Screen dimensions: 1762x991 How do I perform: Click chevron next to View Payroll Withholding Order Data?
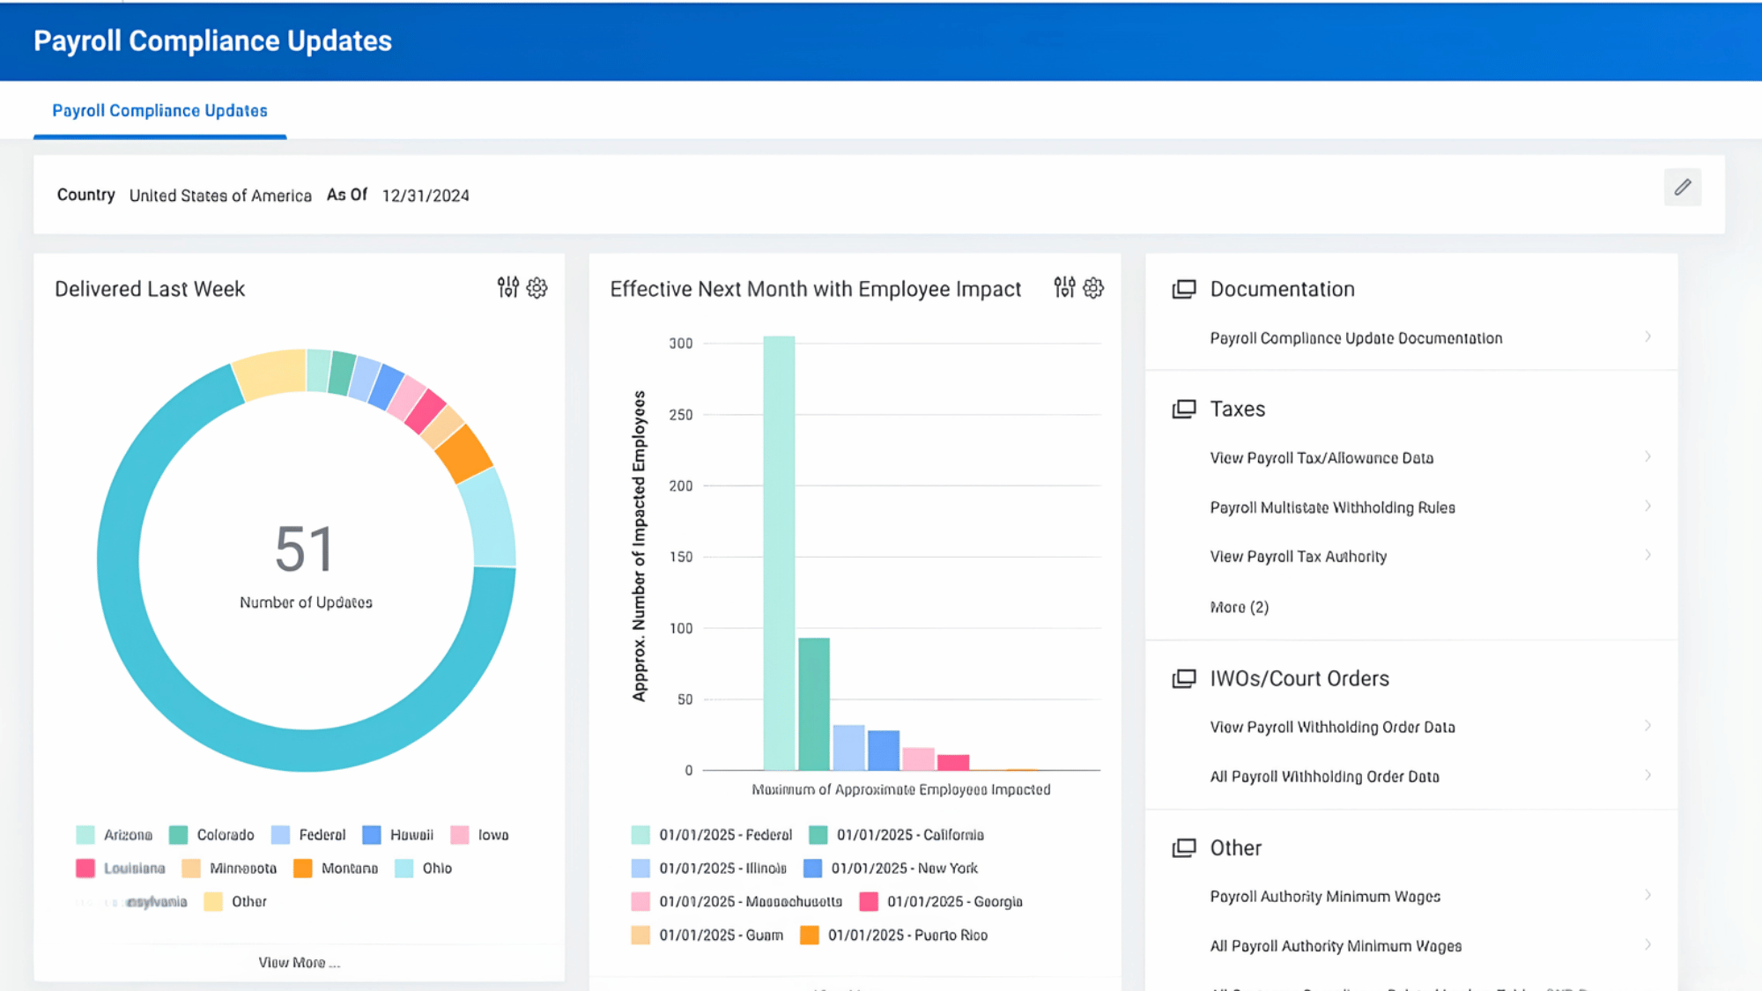[1647, 726]
